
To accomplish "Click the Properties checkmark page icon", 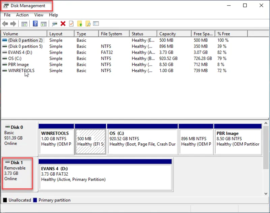I will [71, 24].
